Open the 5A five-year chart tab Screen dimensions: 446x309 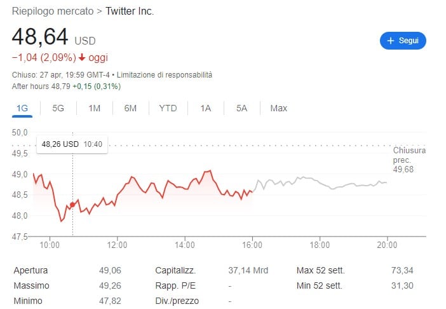tap(241, 108)
